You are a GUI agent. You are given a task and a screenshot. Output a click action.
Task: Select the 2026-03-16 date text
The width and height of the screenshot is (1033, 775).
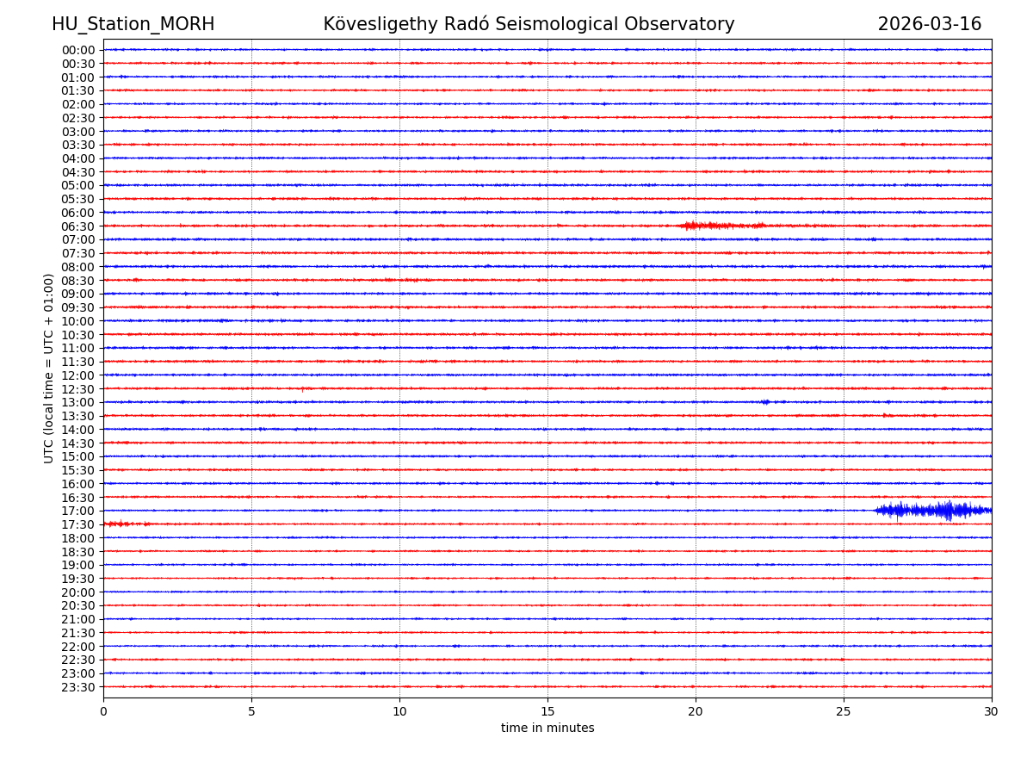pos(929,24)
